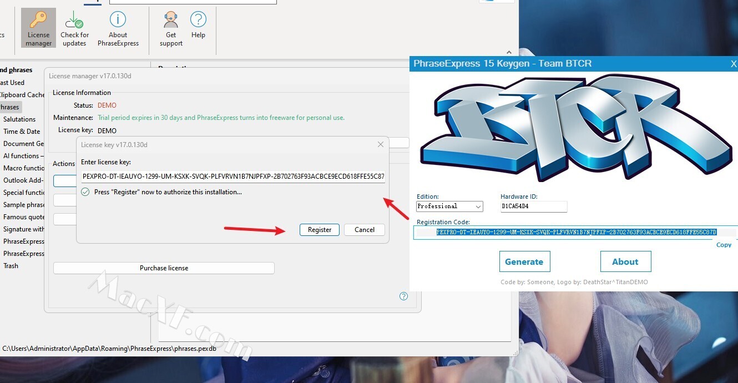Click the Copy link in the keygen
This screenshot has width=738, height=383.
[724, 245]
